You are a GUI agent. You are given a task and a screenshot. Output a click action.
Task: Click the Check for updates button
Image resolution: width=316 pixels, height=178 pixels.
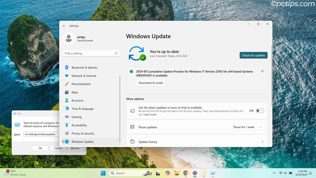tap(253, 55)
